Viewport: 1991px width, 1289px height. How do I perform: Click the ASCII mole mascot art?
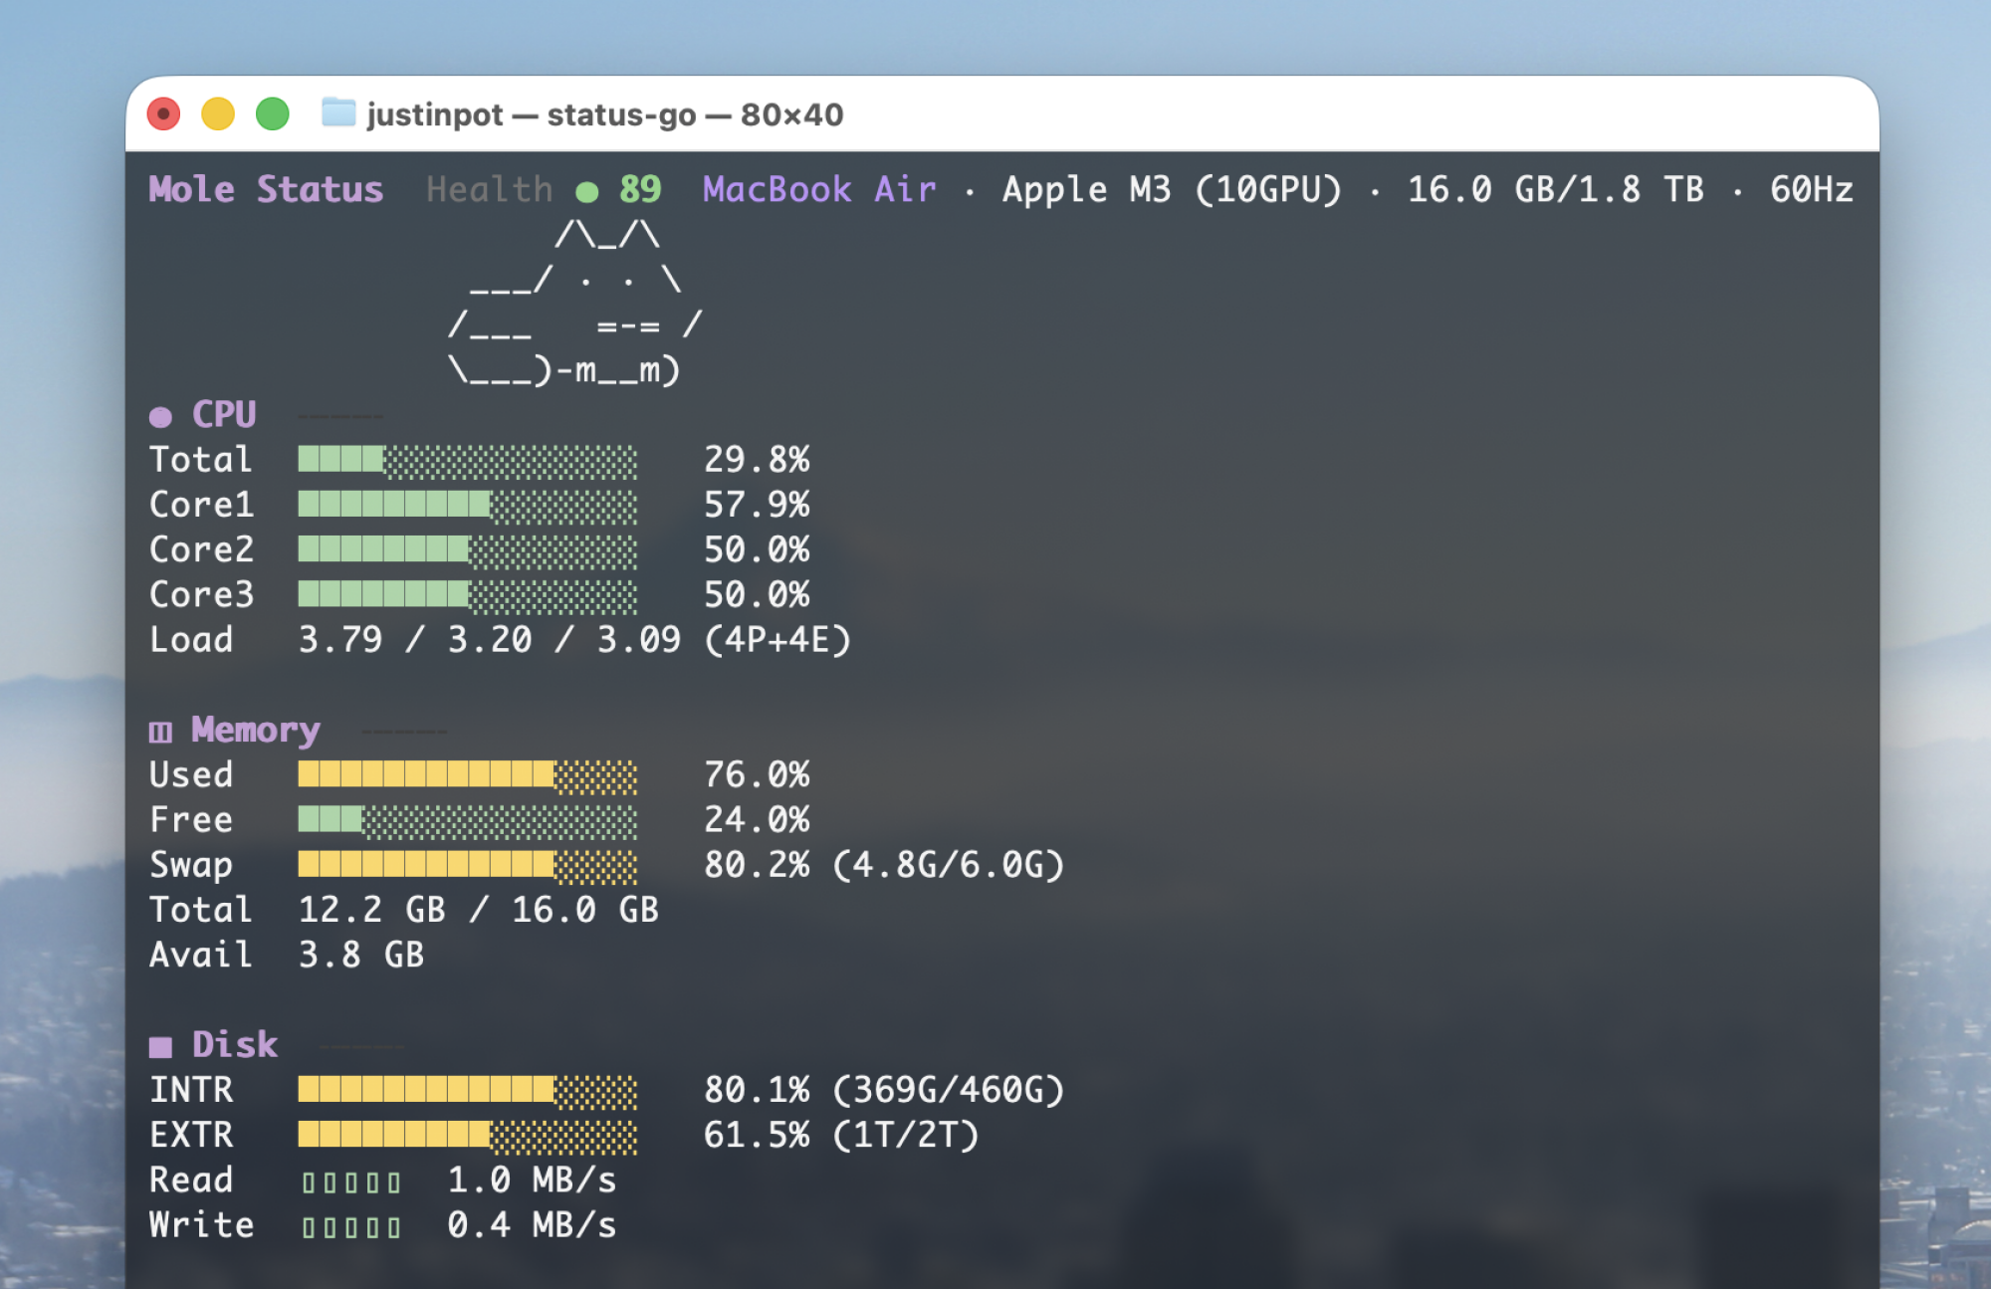point(576,303)
